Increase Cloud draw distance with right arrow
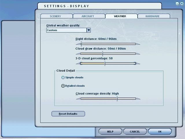Image resolution: width=185 pixels, height=139 pixels. click(138, 54)
